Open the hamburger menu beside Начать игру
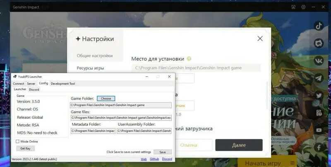Screen dimensions: 331x167 click(293, 163)
